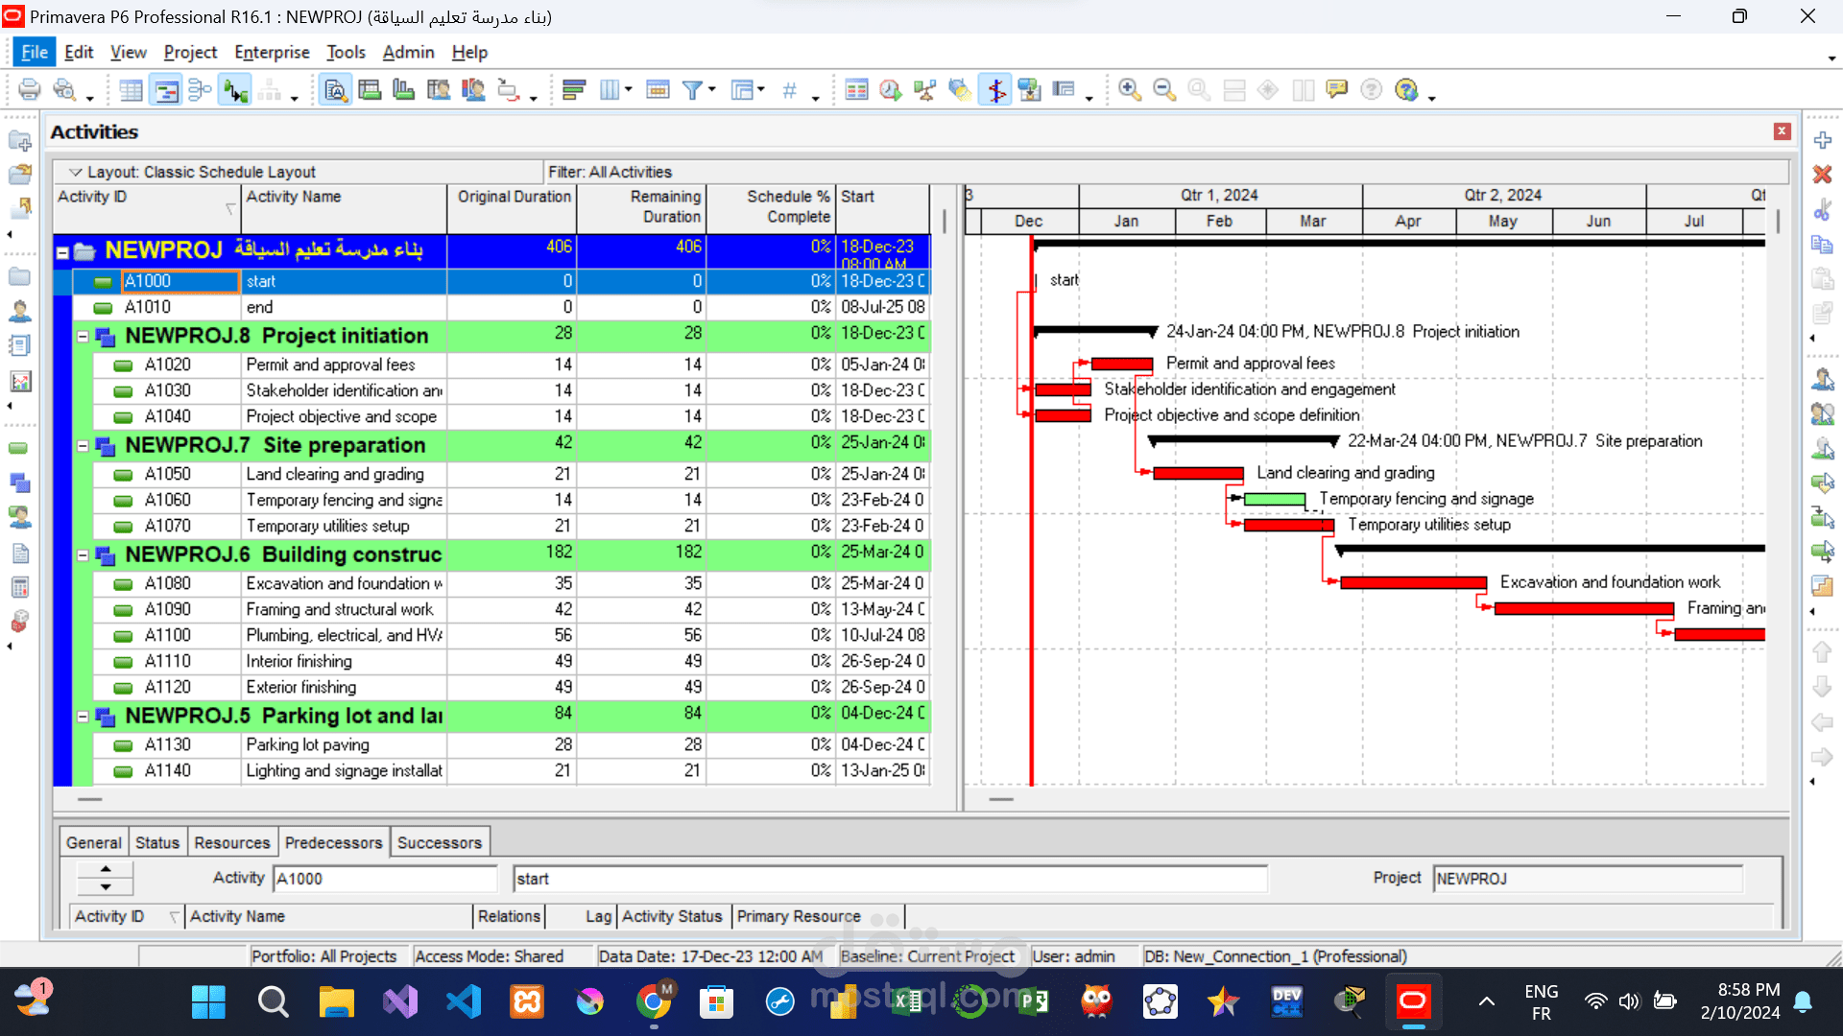The height and width of the screenshot is (1036, 1843).
Task: Click the Activity Status header in Predecessors
Action: click(x=672, y=916)
